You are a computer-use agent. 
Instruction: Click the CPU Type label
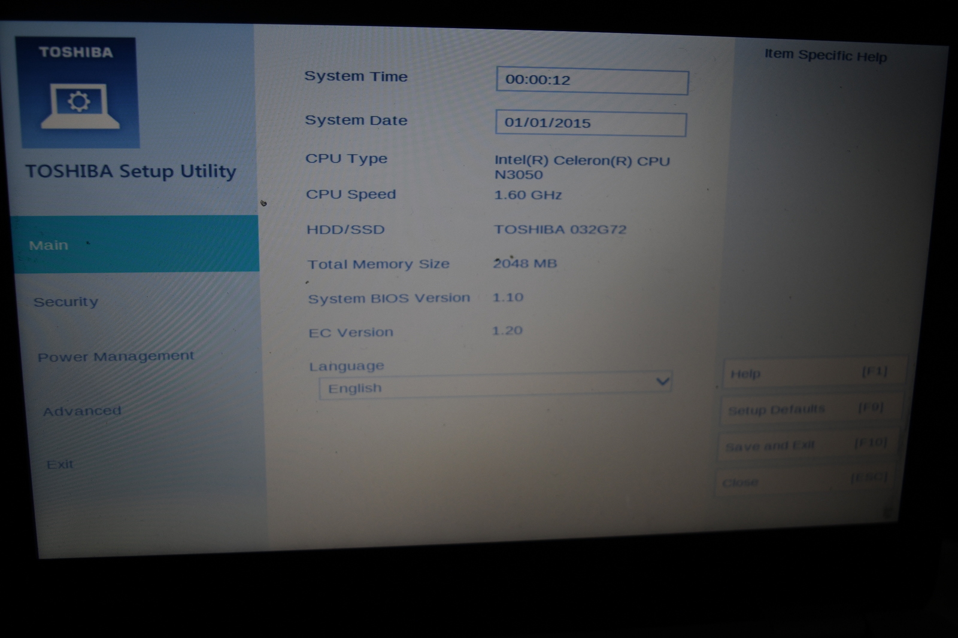click(346, 159)
